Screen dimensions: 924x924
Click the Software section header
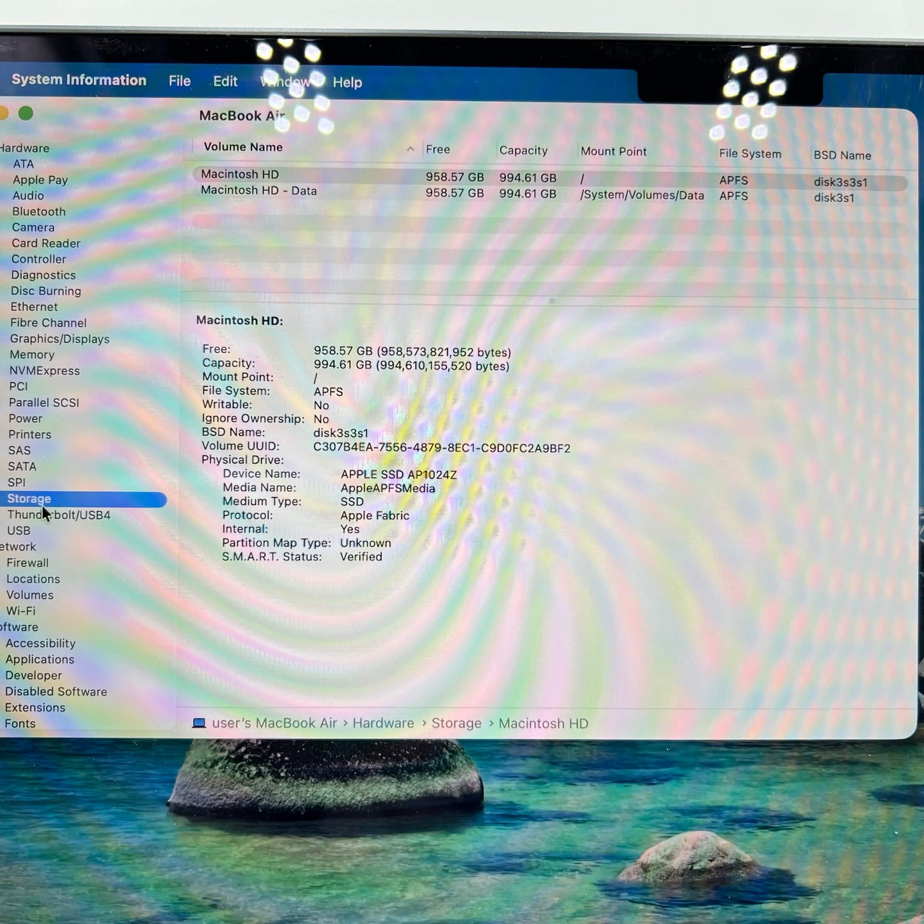(x=19, y=627)
